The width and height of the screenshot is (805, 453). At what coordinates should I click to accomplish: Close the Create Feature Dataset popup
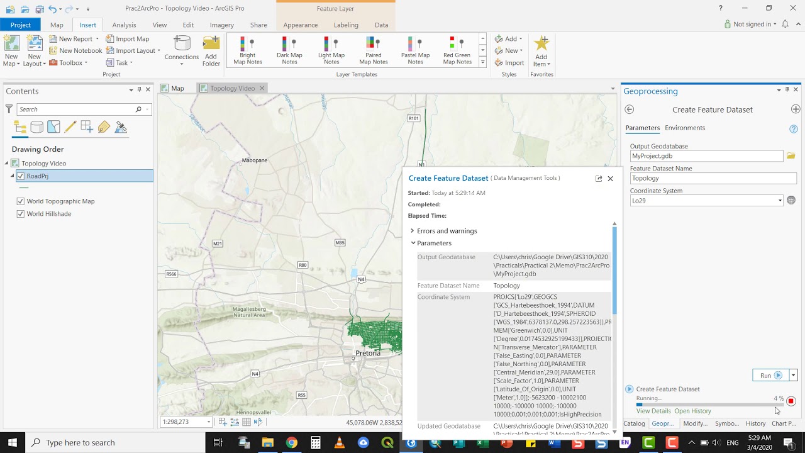point(610,179)
